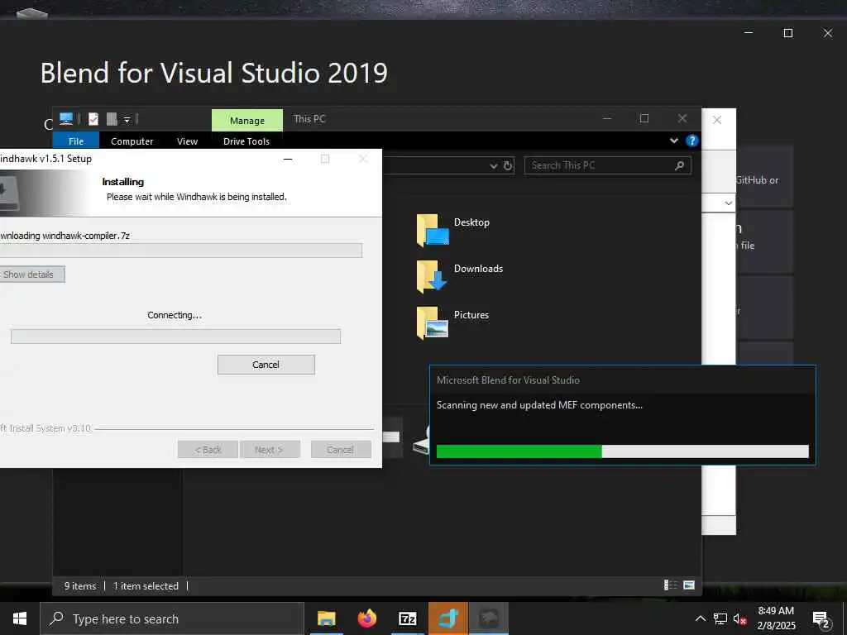
Task: Click the muted volume tray icon
Action: click(x=740, y=618)
